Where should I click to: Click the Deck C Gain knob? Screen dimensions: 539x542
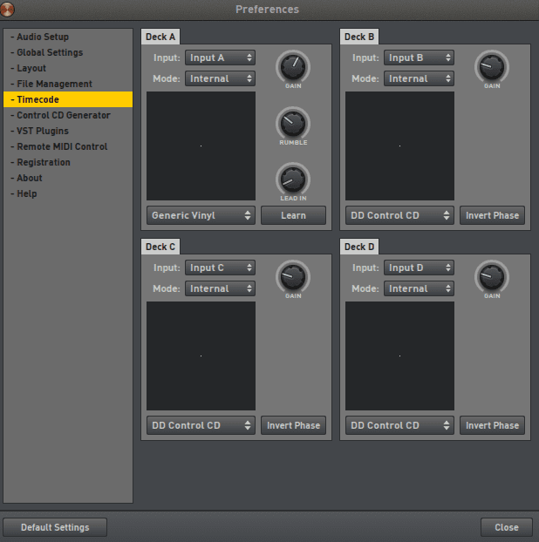tap(293, 277)
